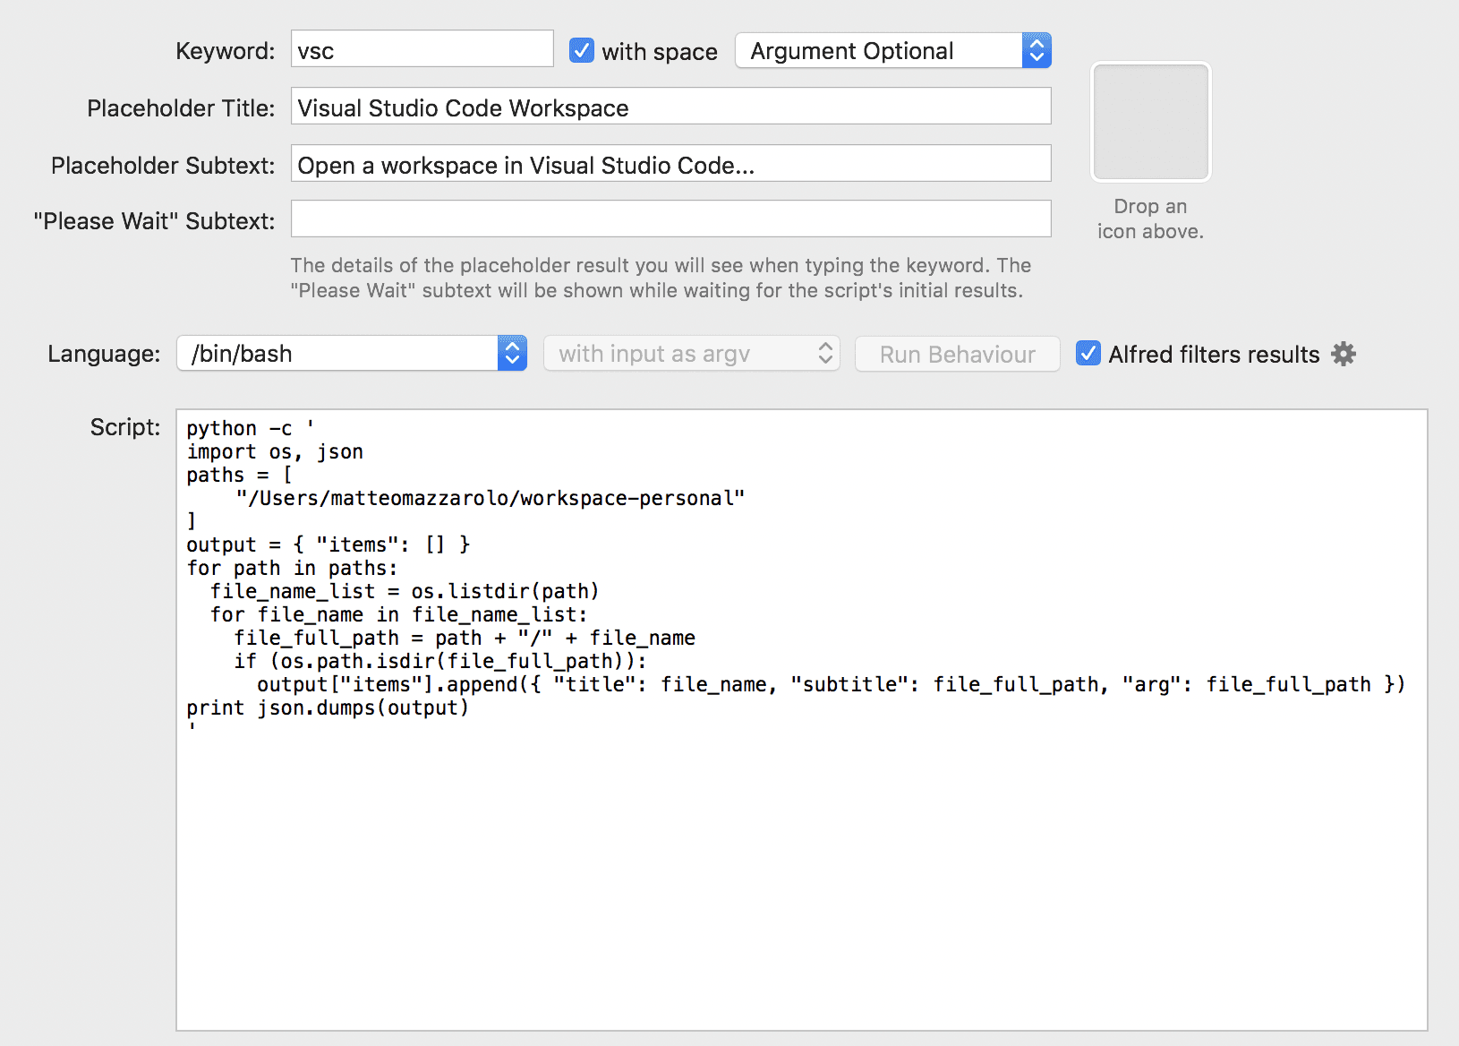Click the 'import os, json' script line

tap(275, 451)
